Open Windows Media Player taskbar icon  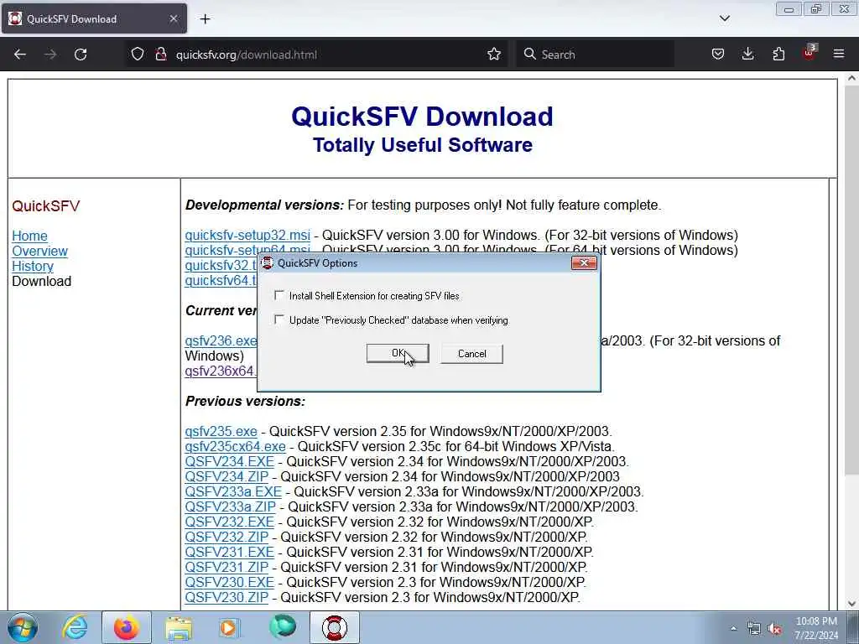tap(228, 627)
